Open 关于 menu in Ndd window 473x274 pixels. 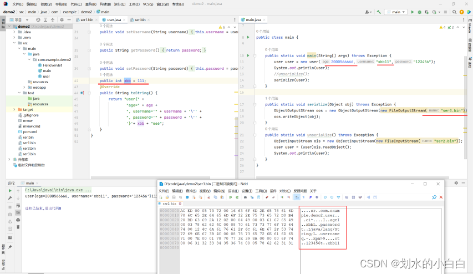click(x=313, y=191)
